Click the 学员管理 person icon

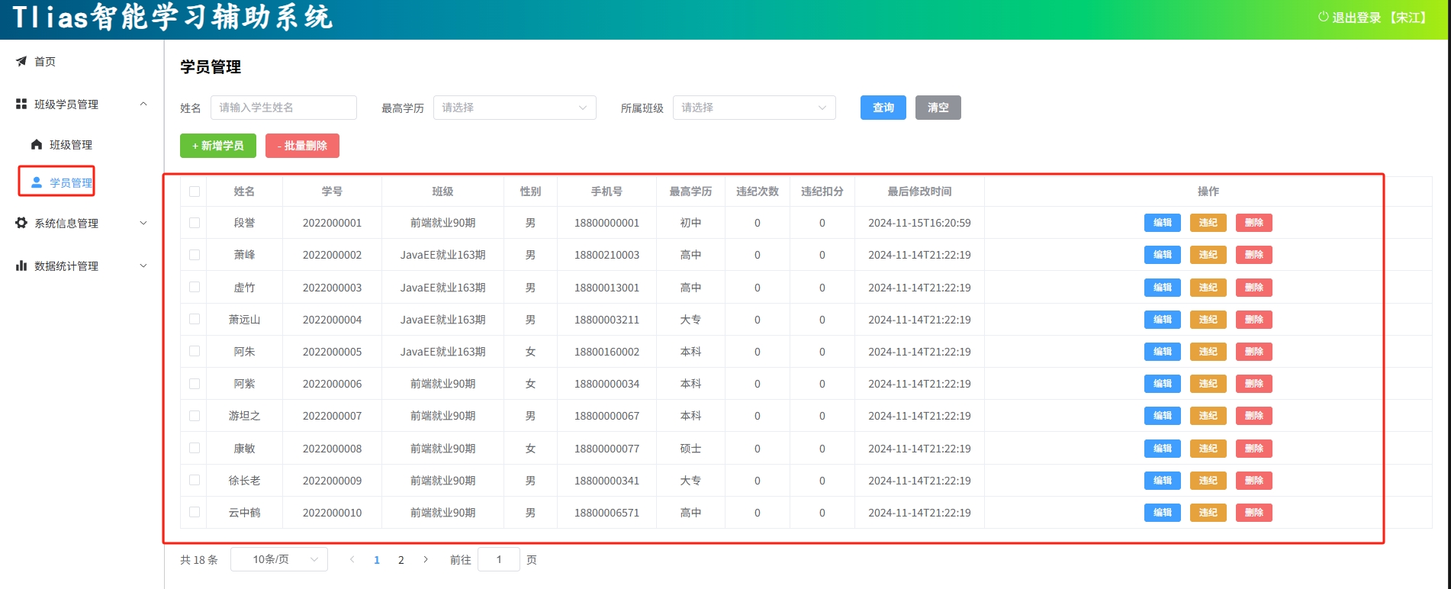pos(37,182)
